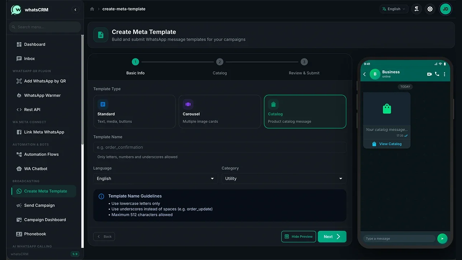Click the Template Name input field
Screen dimensions: 462x260
[220, 147]
